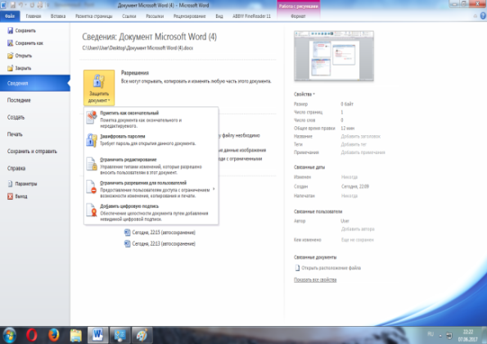Select Добавить цифровую подпись option
The width and height of the screenshot is (487, 344).
pos(151,212)
